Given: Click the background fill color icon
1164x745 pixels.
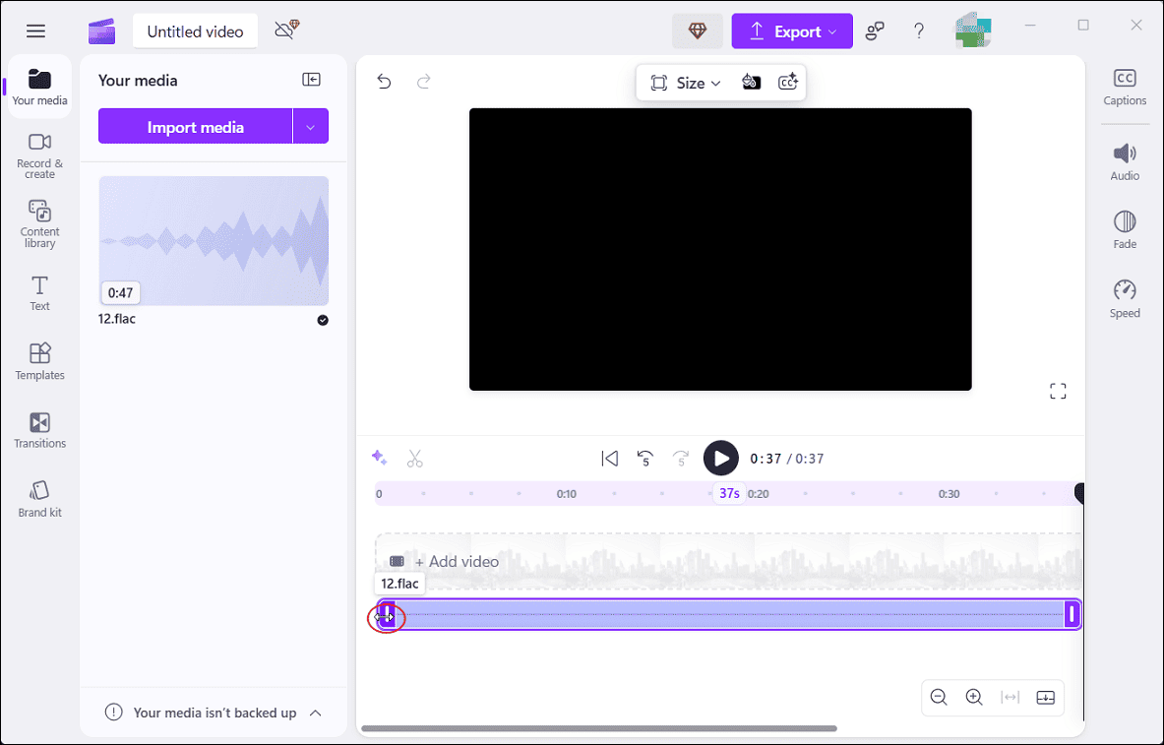Looking at the screenshot, I should coord(752,82).
